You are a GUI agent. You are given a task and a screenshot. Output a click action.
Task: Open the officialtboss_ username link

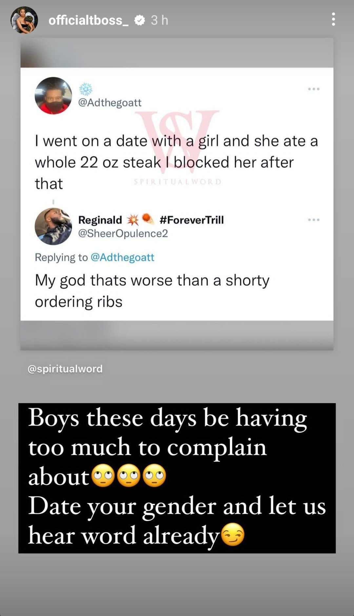point(88,20)
